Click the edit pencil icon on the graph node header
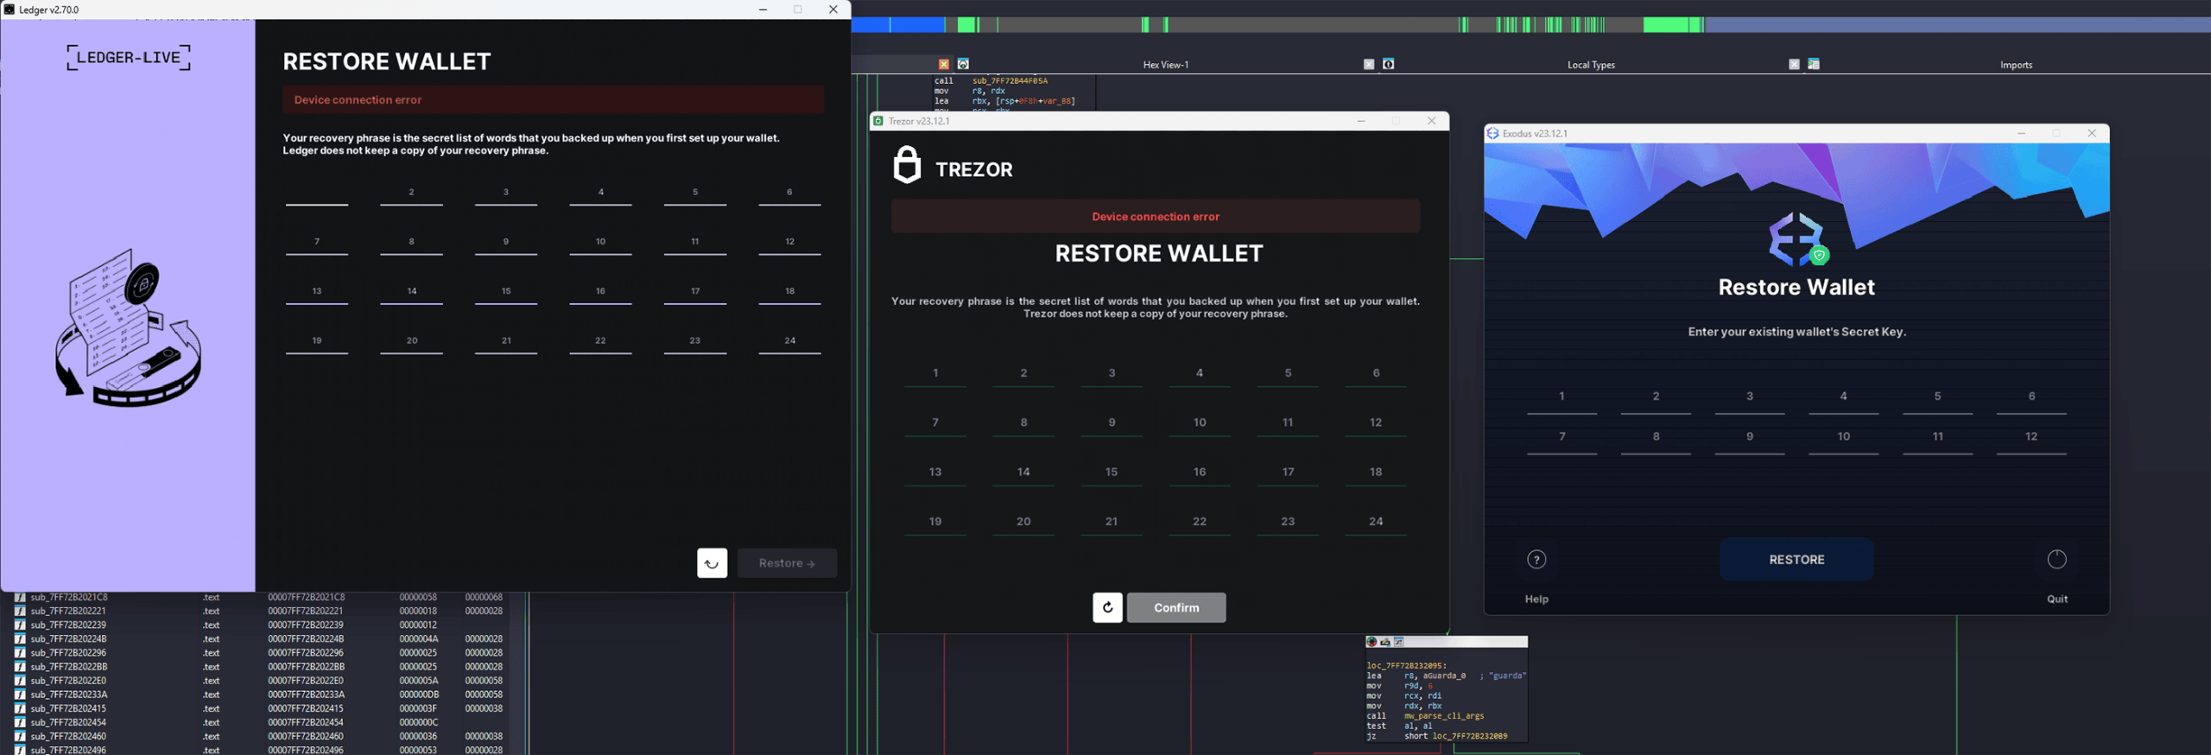Image resolution: width=2211 pixels, height=755 pixels. (x=1385, y=642)
